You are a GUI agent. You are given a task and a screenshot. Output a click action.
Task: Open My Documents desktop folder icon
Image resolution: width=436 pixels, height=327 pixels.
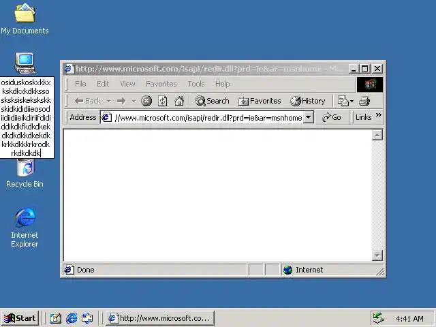click(25, 13)
